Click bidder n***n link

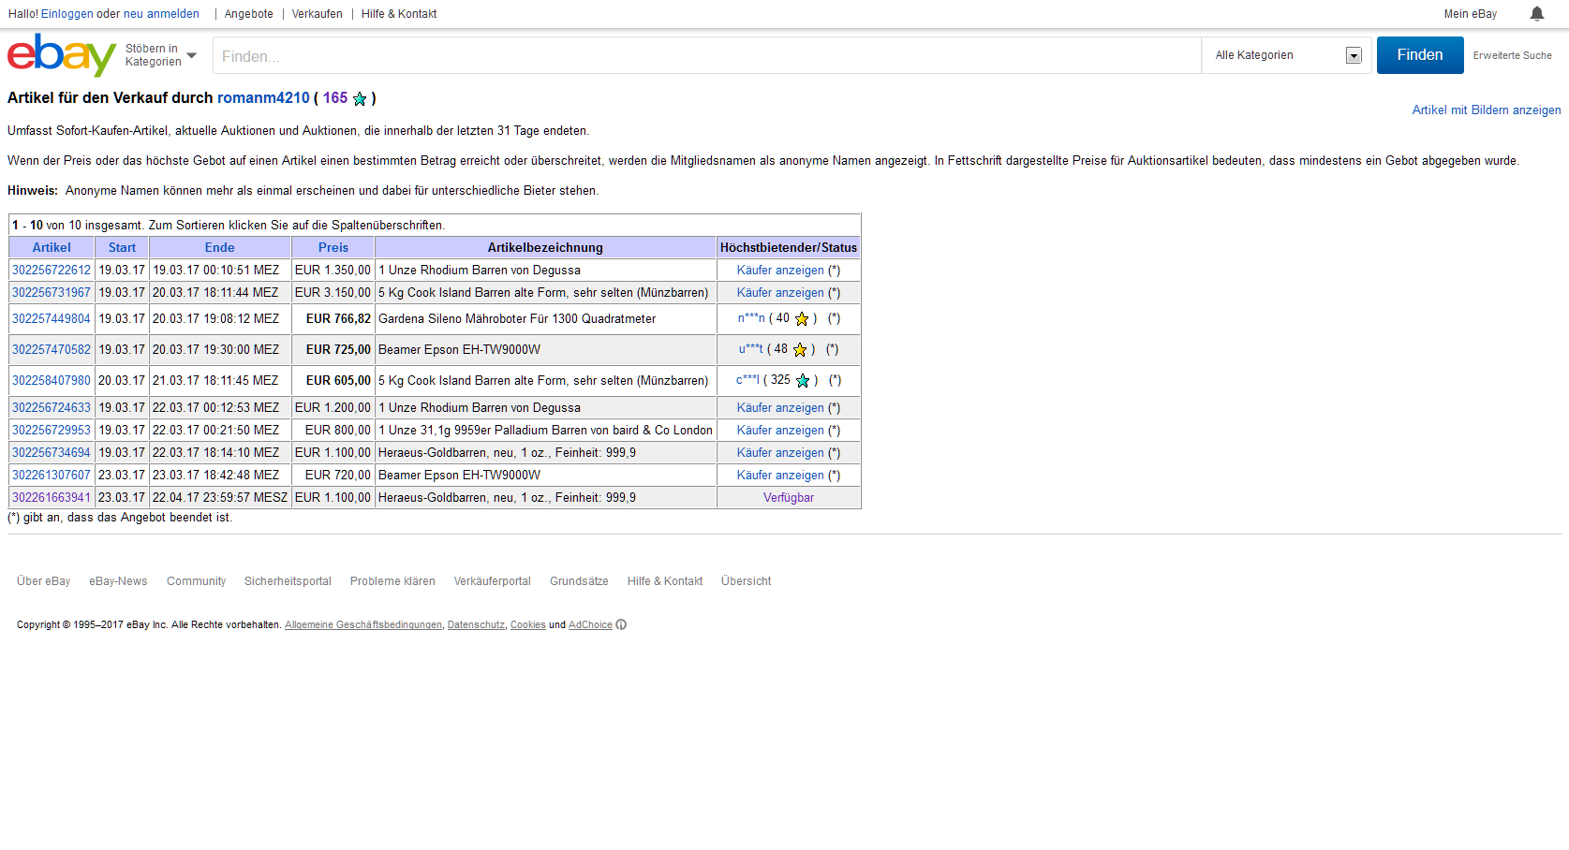coord(751,318)
